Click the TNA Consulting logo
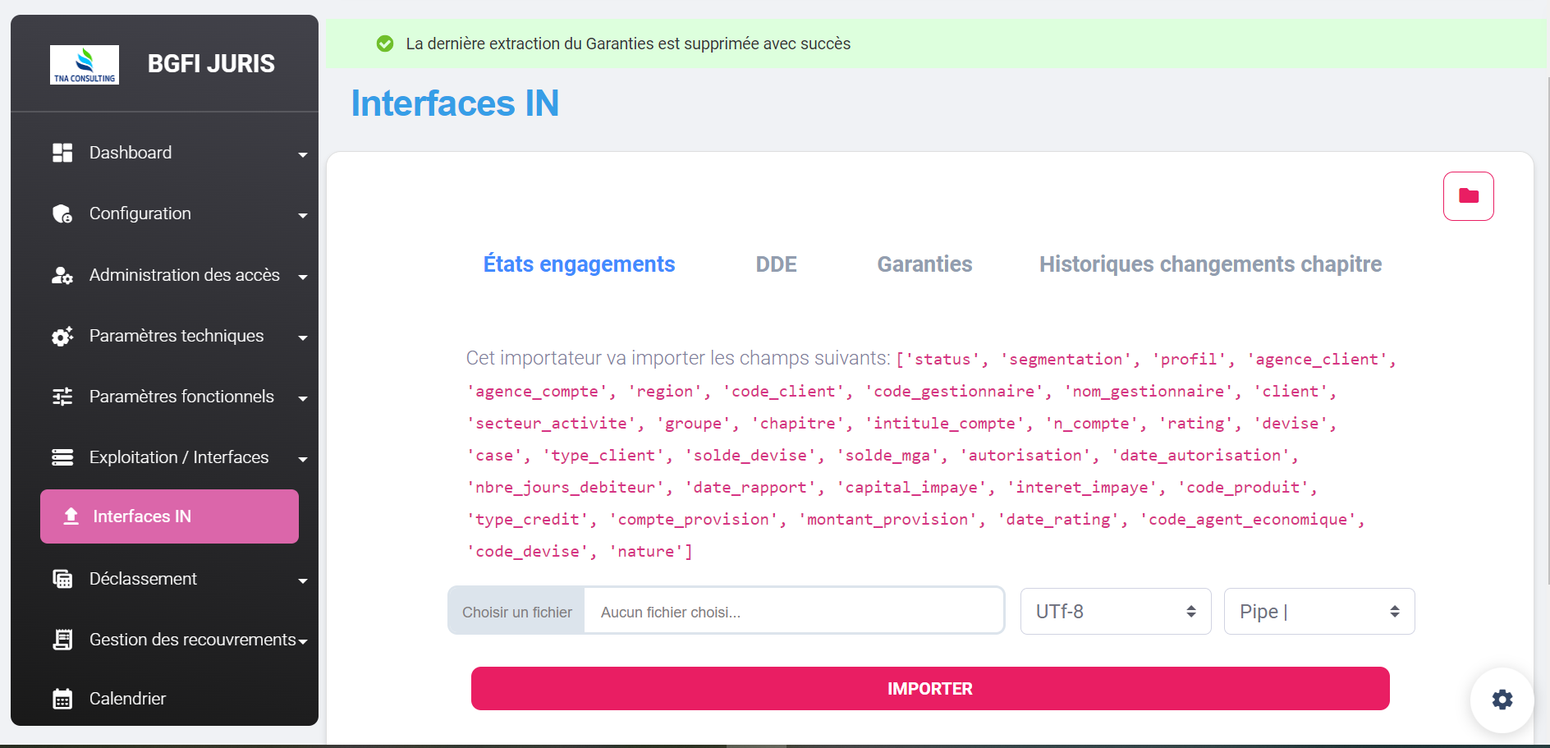This screenshot has width=1550, height=748. [85, 65]
